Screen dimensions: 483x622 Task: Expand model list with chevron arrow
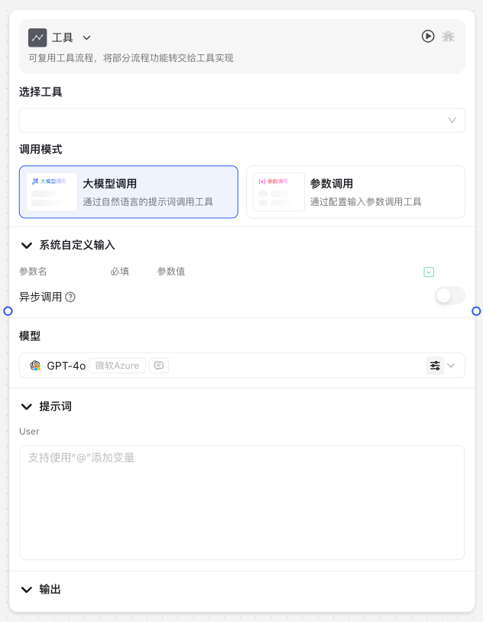[451, 366]
